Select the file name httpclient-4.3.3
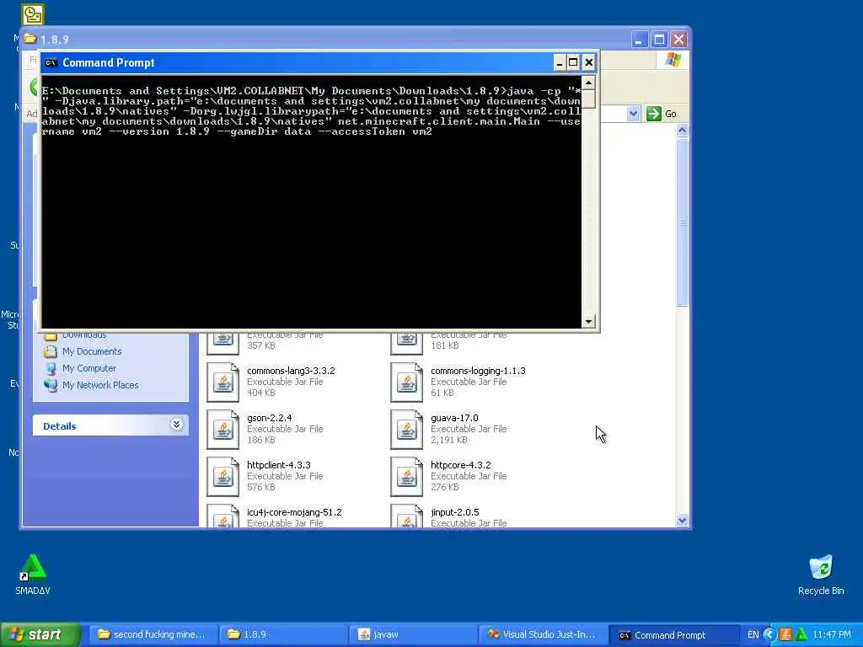 [x=278, y=465]
